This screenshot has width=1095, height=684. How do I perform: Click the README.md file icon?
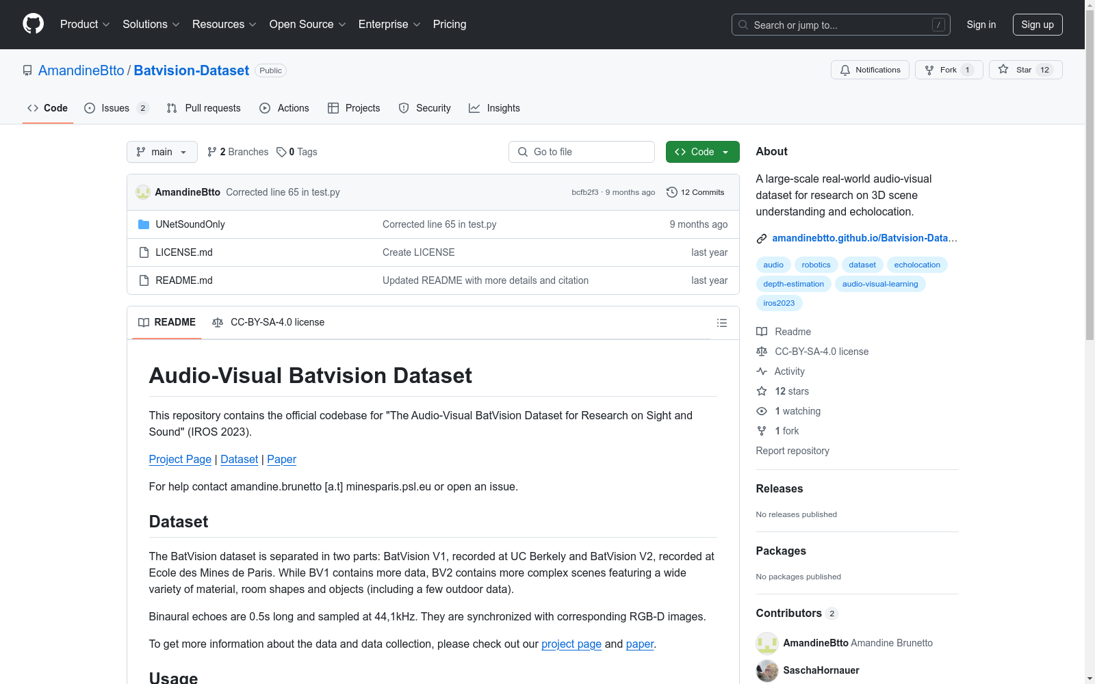point(144,280)
